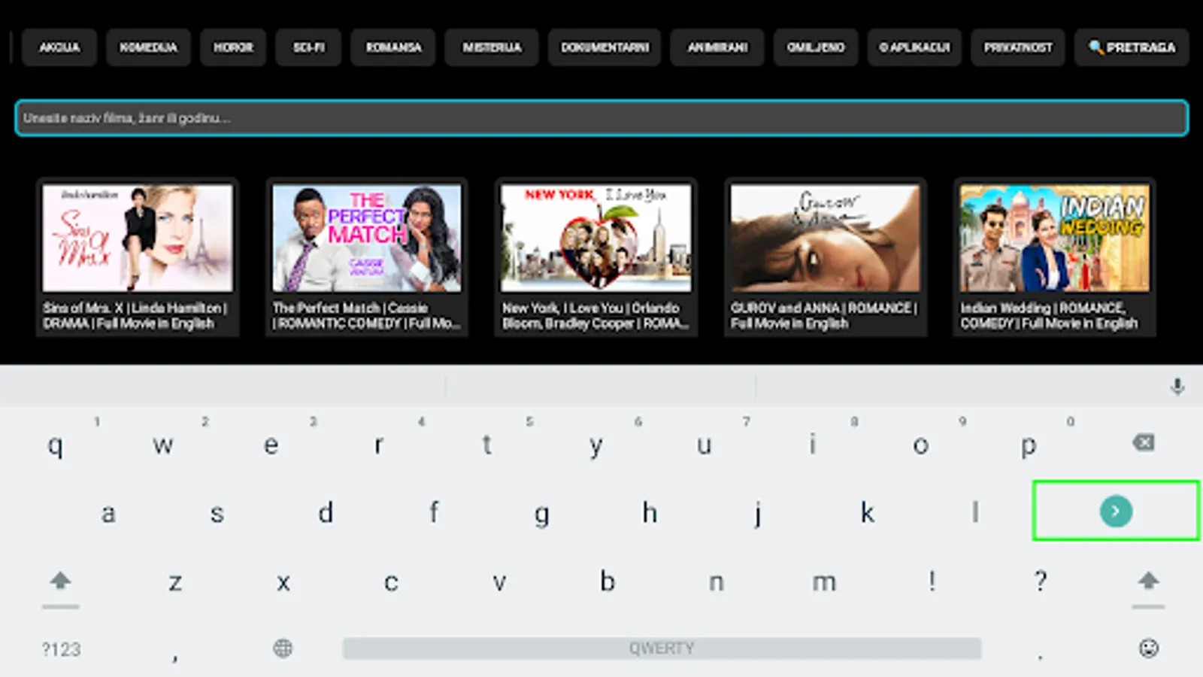
Task: Tap the letter s key
Action: 217,514
